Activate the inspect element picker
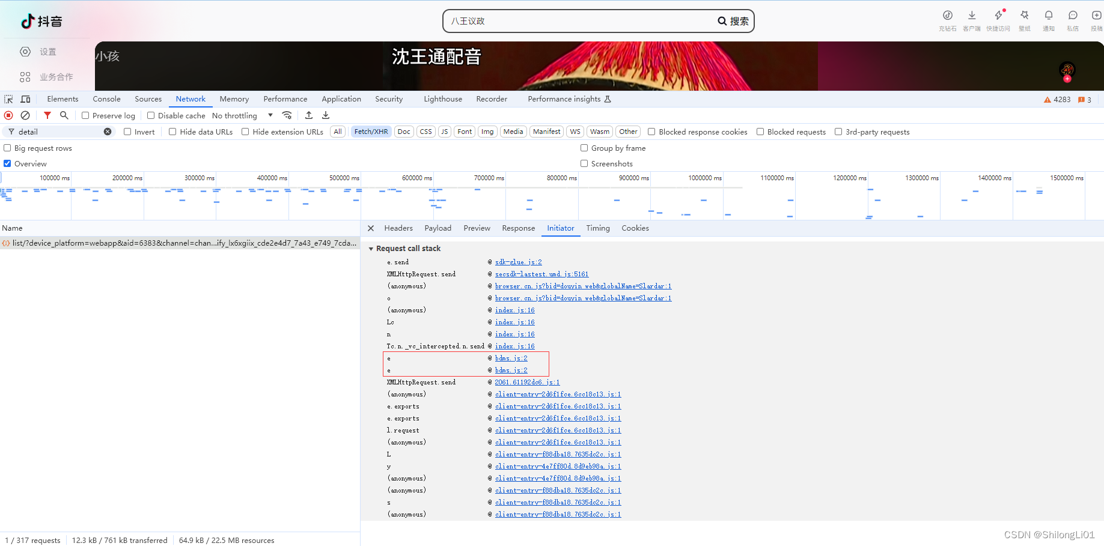The width and height of the screenshot is (1104, 546). (x=8, y=99)
